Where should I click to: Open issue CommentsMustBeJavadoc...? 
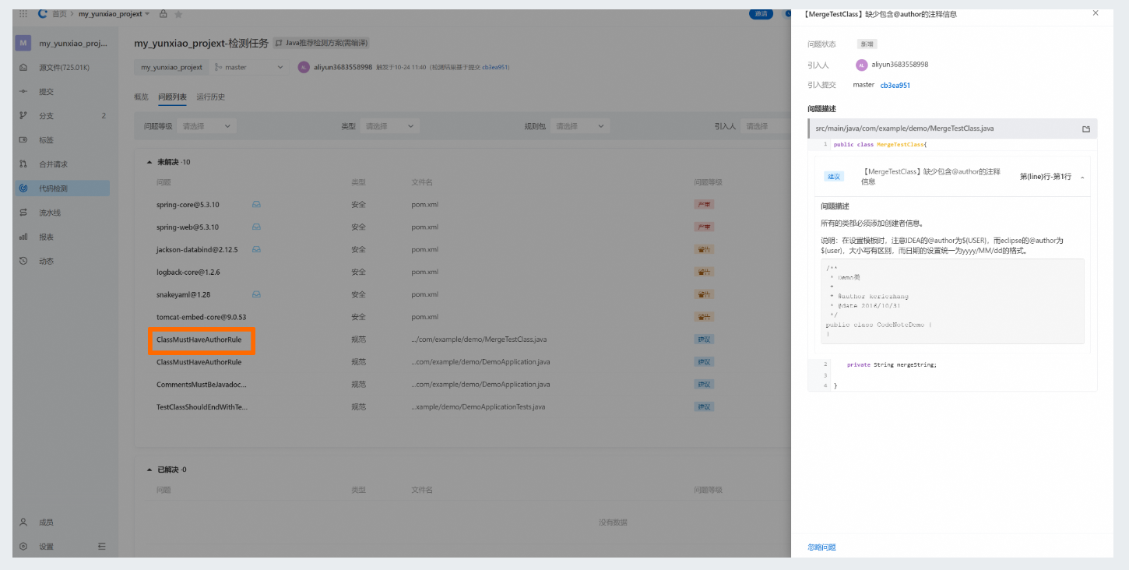tap(201, 385)
